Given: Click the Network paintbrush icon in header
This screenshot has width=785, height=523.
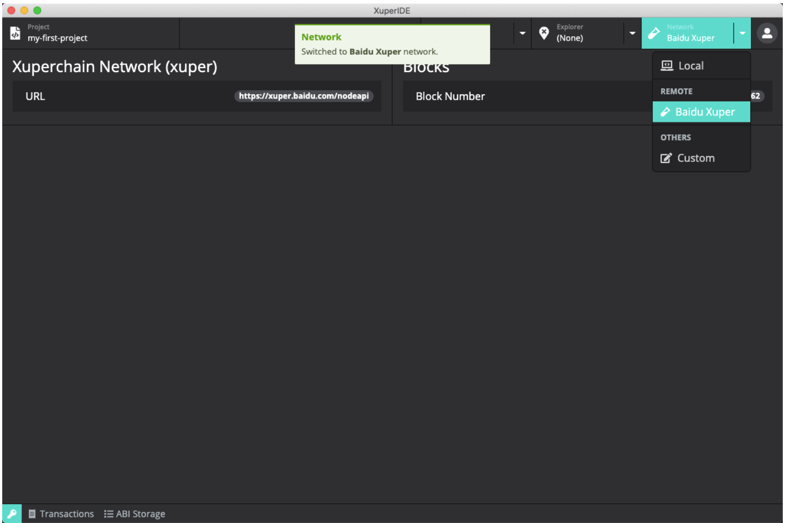Looking at the screenshot, I should tap(654, 33).
